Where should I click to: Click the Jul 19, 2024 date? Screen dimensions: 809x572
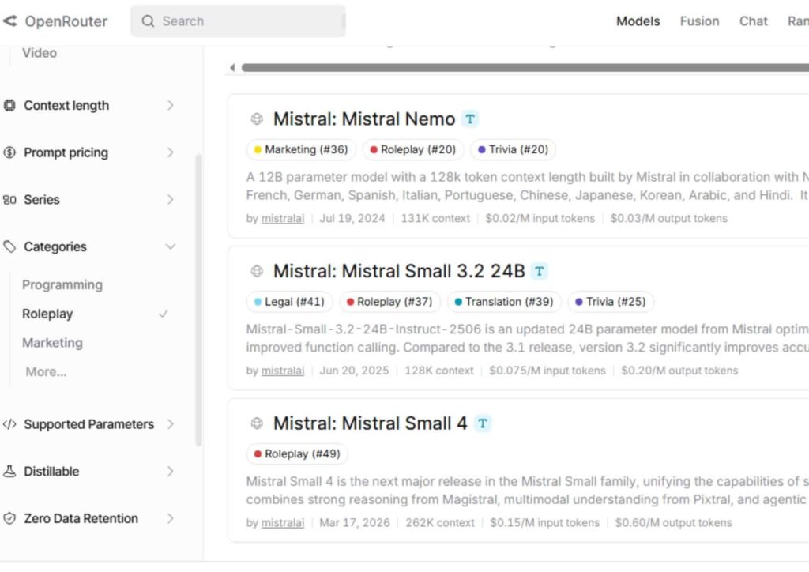pyautogui.click(x=352, y=219)
